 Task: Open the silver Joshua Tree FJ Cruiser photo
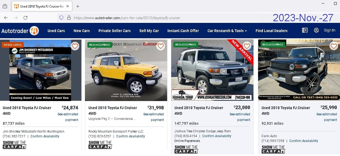pyautogui.click(x=212, y=70)
